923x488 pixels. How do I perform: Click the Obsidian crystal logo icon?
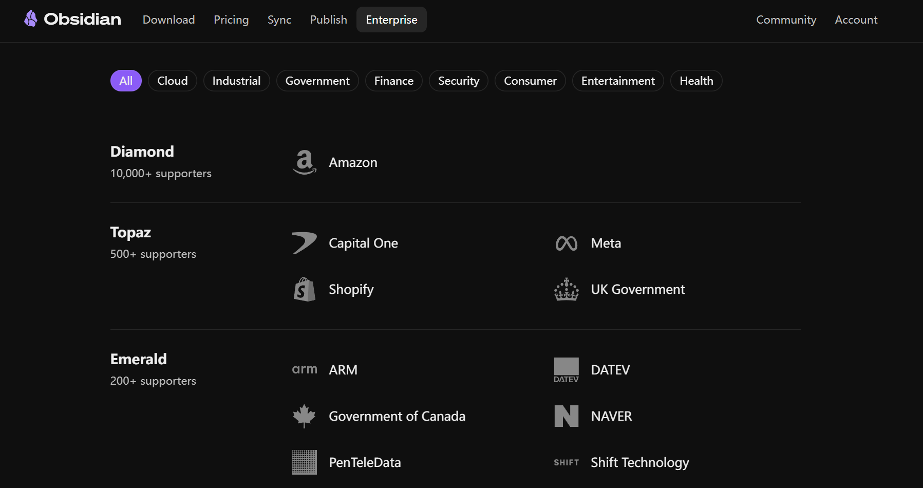(x=31, y=19)
